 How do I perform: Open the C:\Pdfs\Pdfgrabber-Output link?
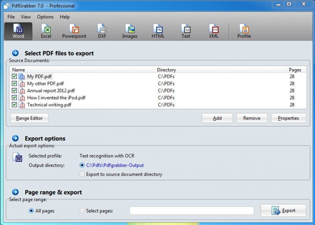(115, 166)
